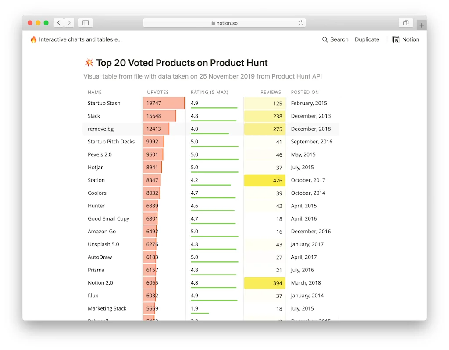This screenshot has width=449, height=350.
Task: Add a new tab with plus button
Action: coord(421,25)
